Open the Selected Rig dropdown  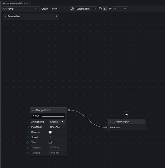(86, 9)
